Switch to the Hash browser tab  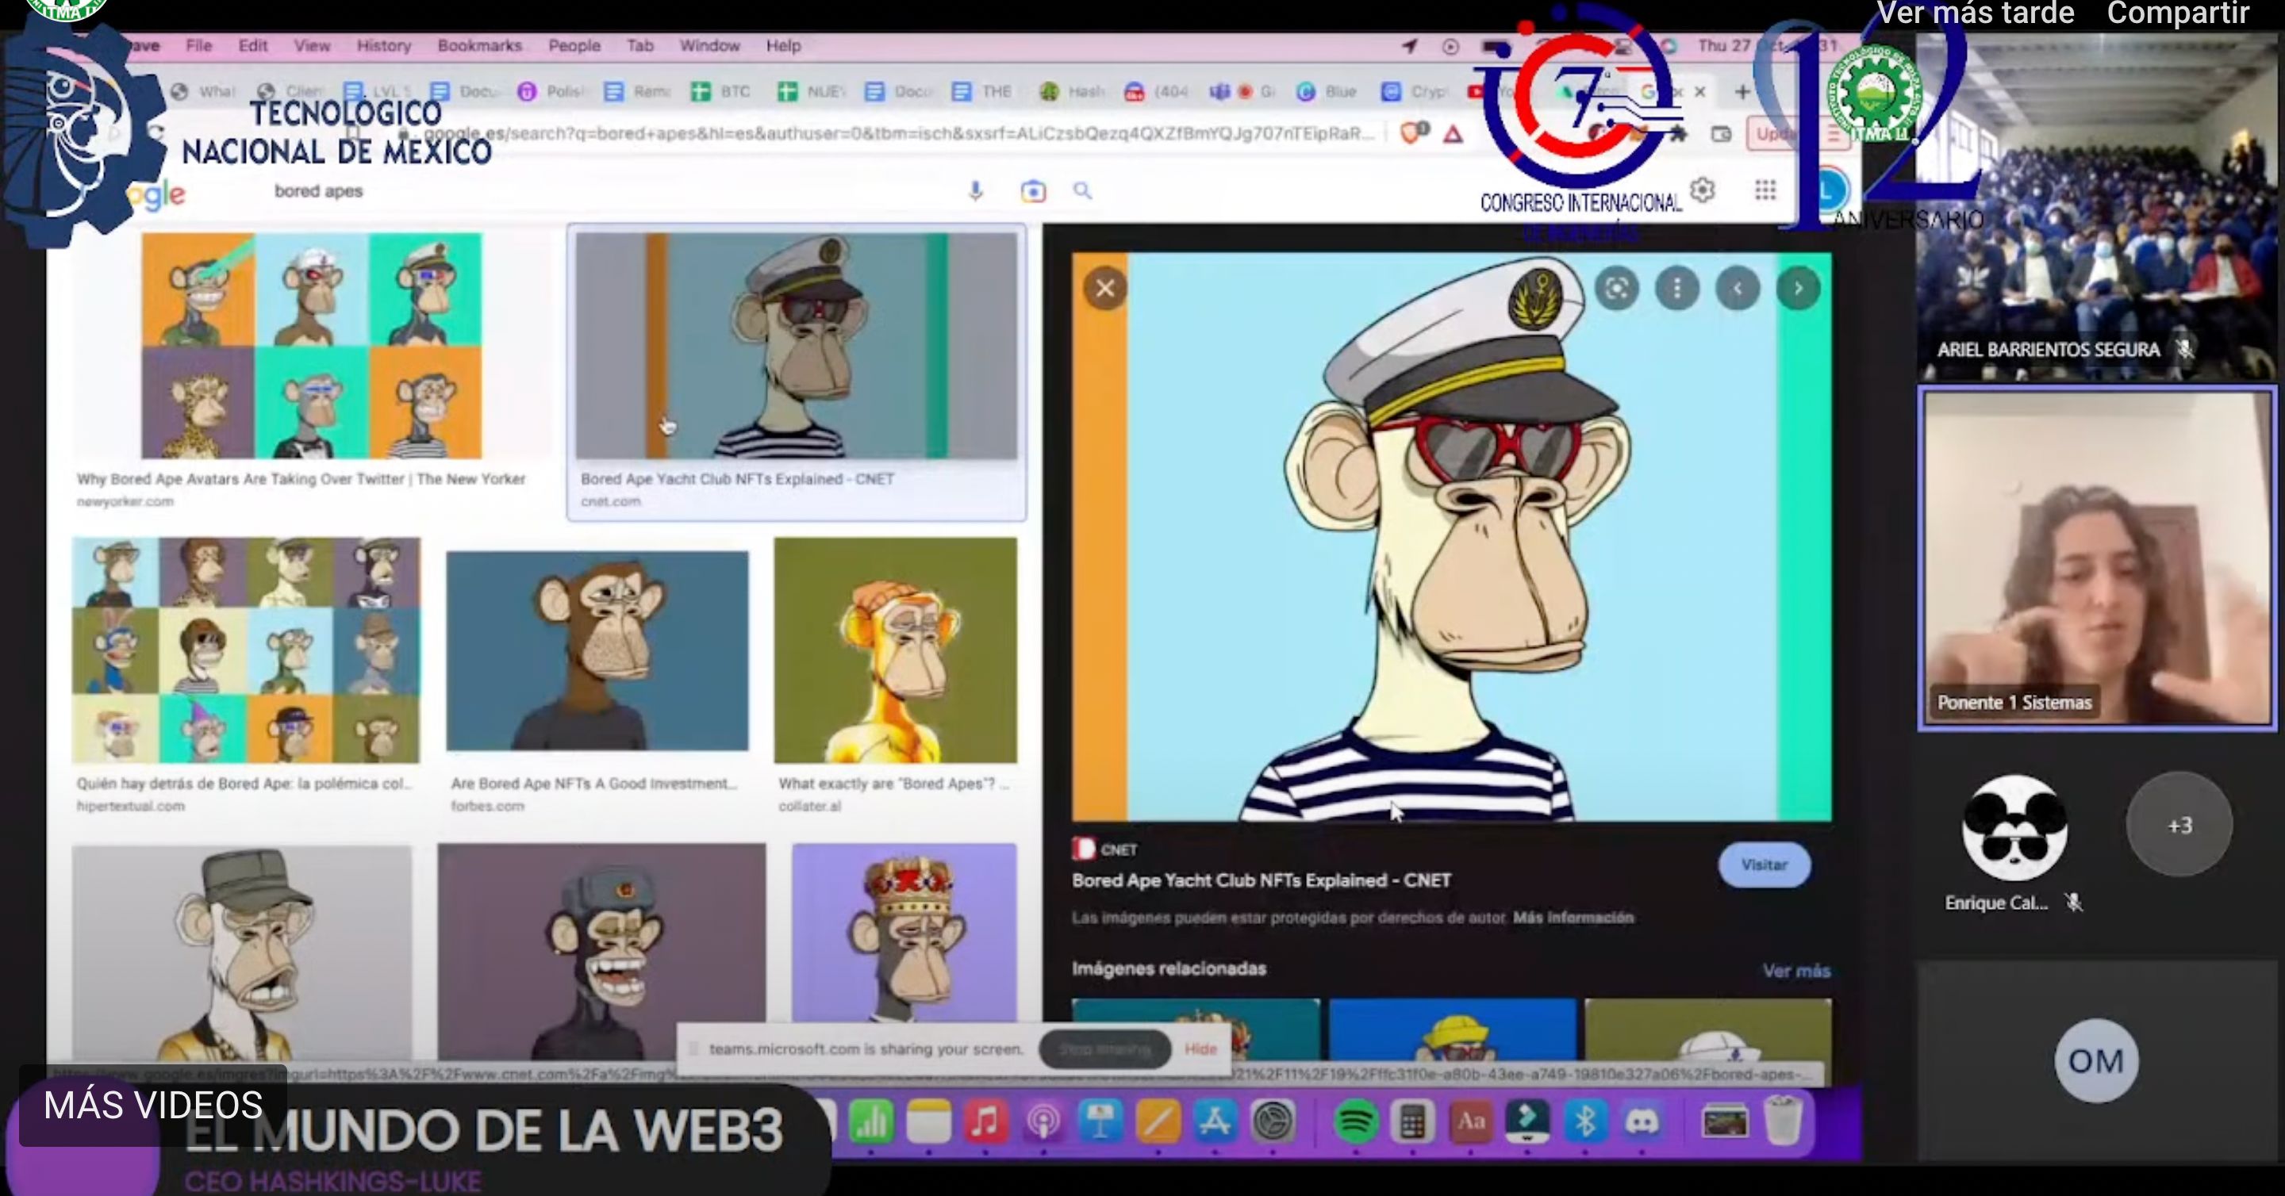pos(1072,91)
